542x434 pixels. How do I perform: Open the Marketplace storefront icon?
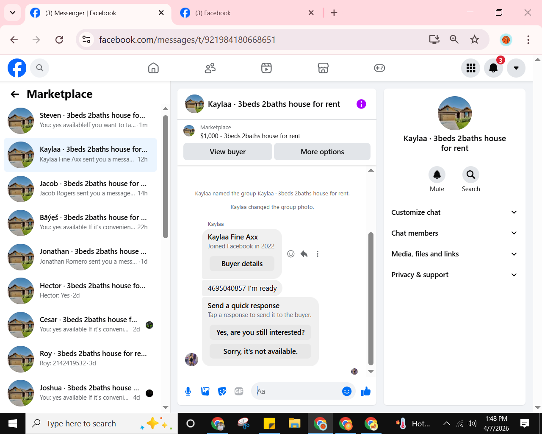click(x=323, y=68)
